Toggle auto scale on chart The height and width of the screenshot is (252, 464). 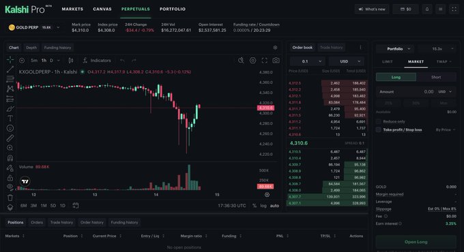tap(274, 206)
